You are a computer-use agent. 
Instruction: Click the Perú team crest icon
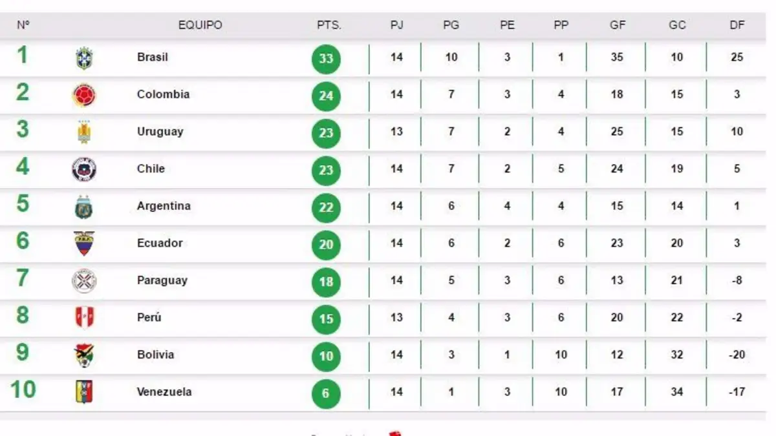(84, 318)
